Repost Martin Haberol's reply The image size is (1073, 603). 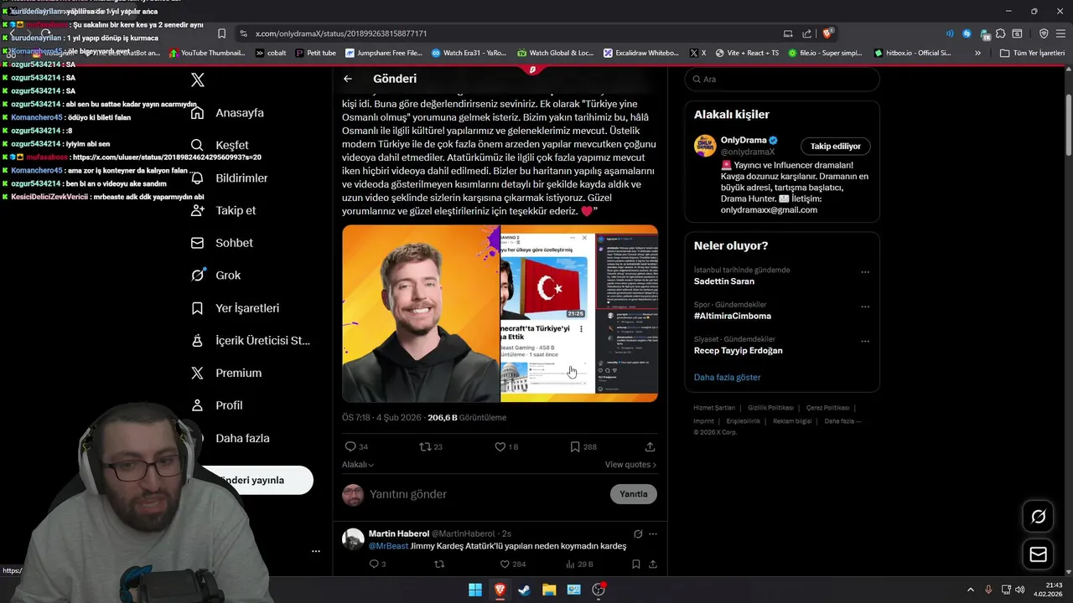438,564
